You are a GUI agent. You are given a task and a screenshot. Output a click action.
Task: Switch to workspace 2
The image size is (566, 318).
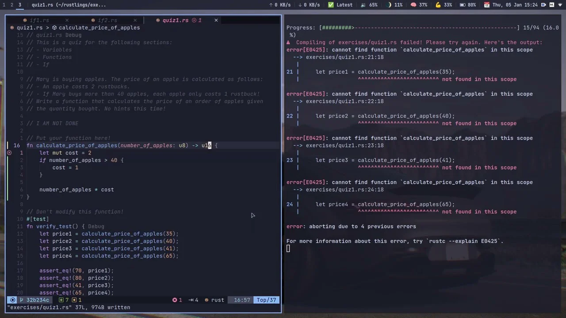[x=11, y=5]
